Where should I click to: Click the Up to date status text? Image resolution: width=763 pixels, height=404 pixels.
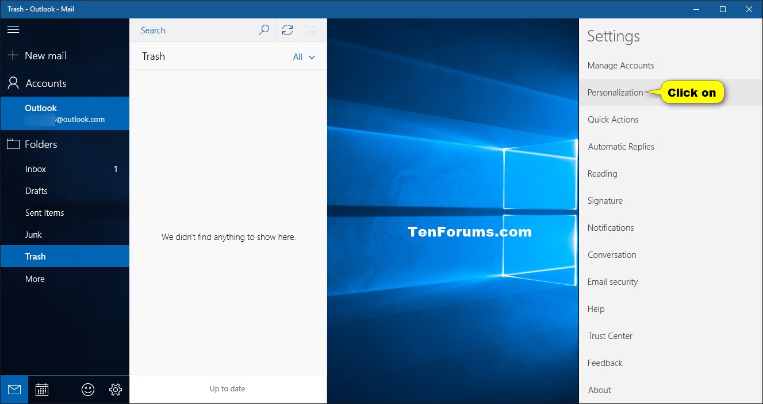tap(228, 389)
